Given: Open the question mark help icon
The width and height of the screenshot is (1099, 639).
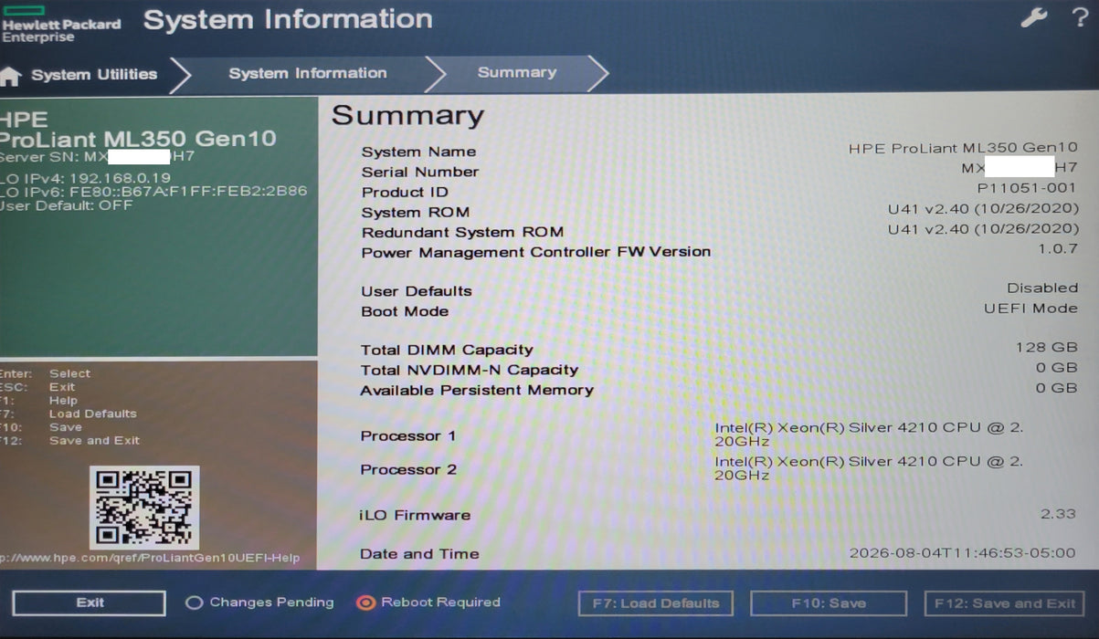Looking at the screenshot, I should 1079,17.
